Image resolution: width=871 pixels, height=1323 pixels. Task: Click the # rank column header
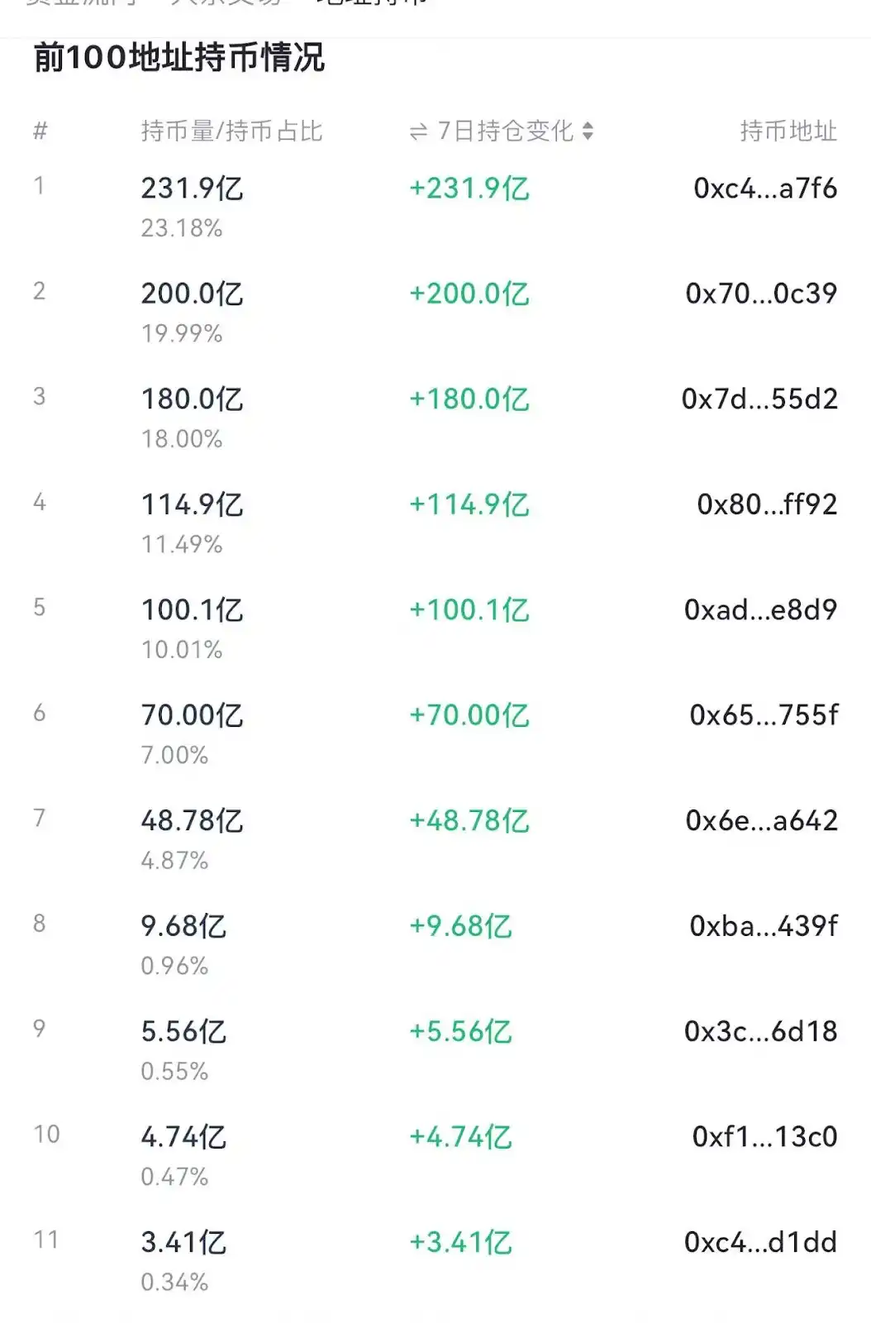pos(40,131)
